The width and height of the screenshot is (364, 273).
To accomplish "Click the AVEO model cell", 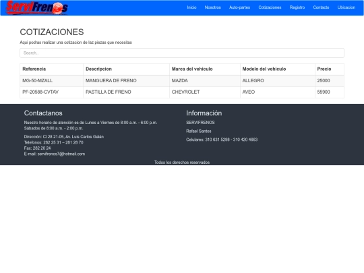I will point(278,92).
